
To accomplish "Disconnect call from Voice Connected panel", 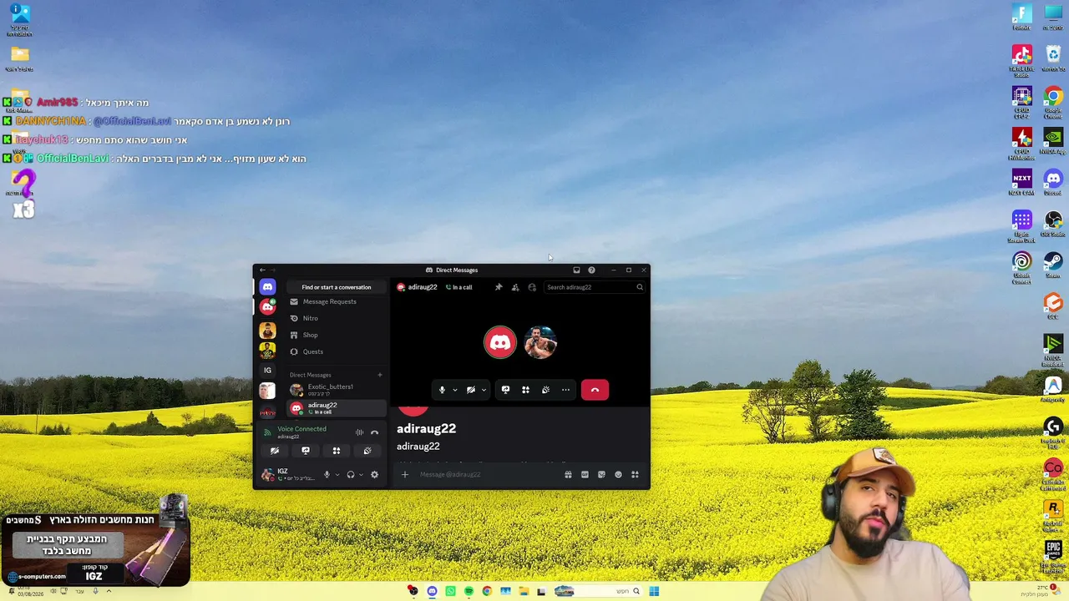I will 374,432.
